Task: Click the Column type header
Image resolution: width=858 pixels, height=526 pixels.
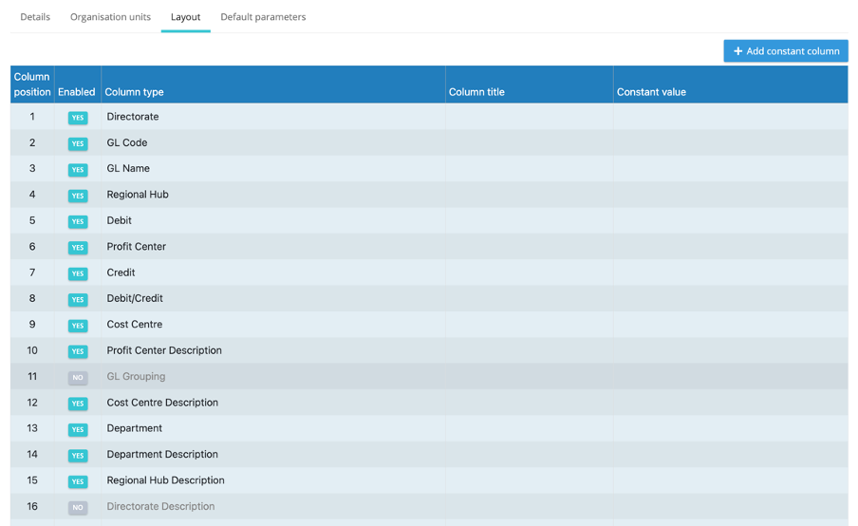Action: click(134, 92)
